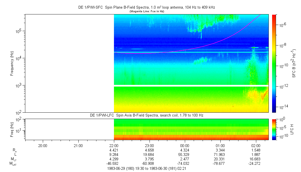Image resolution: width=301 pixels, height=172 pixels.
Task: Click the MLT value 2.477
Action: point(185,159)
